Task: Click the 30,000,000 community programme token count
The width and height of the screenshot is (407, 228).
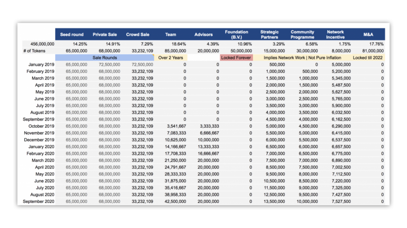Action: point(307,51)
